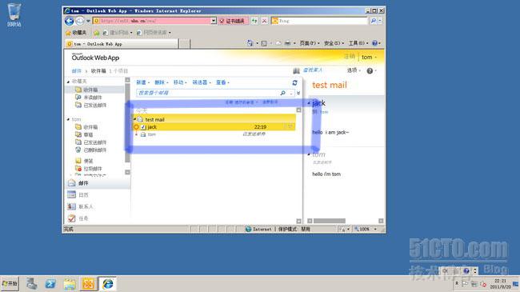Viewport: 520px width, 292px height.
Task: Click the red Certificate Error badge in address bar
Action: pos(233,21)
